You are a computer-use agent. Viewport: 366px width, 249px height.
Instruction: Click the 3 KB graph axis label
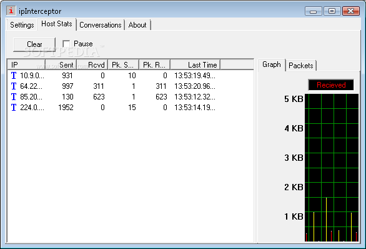tap(294, 158)
